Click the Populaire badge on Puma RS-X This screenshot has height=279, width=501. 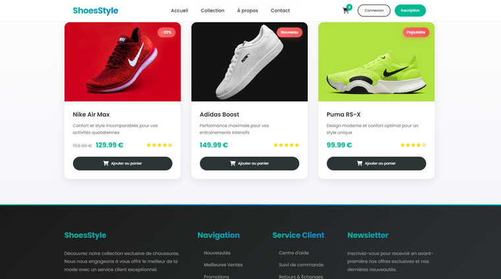(x=416, y=32)
